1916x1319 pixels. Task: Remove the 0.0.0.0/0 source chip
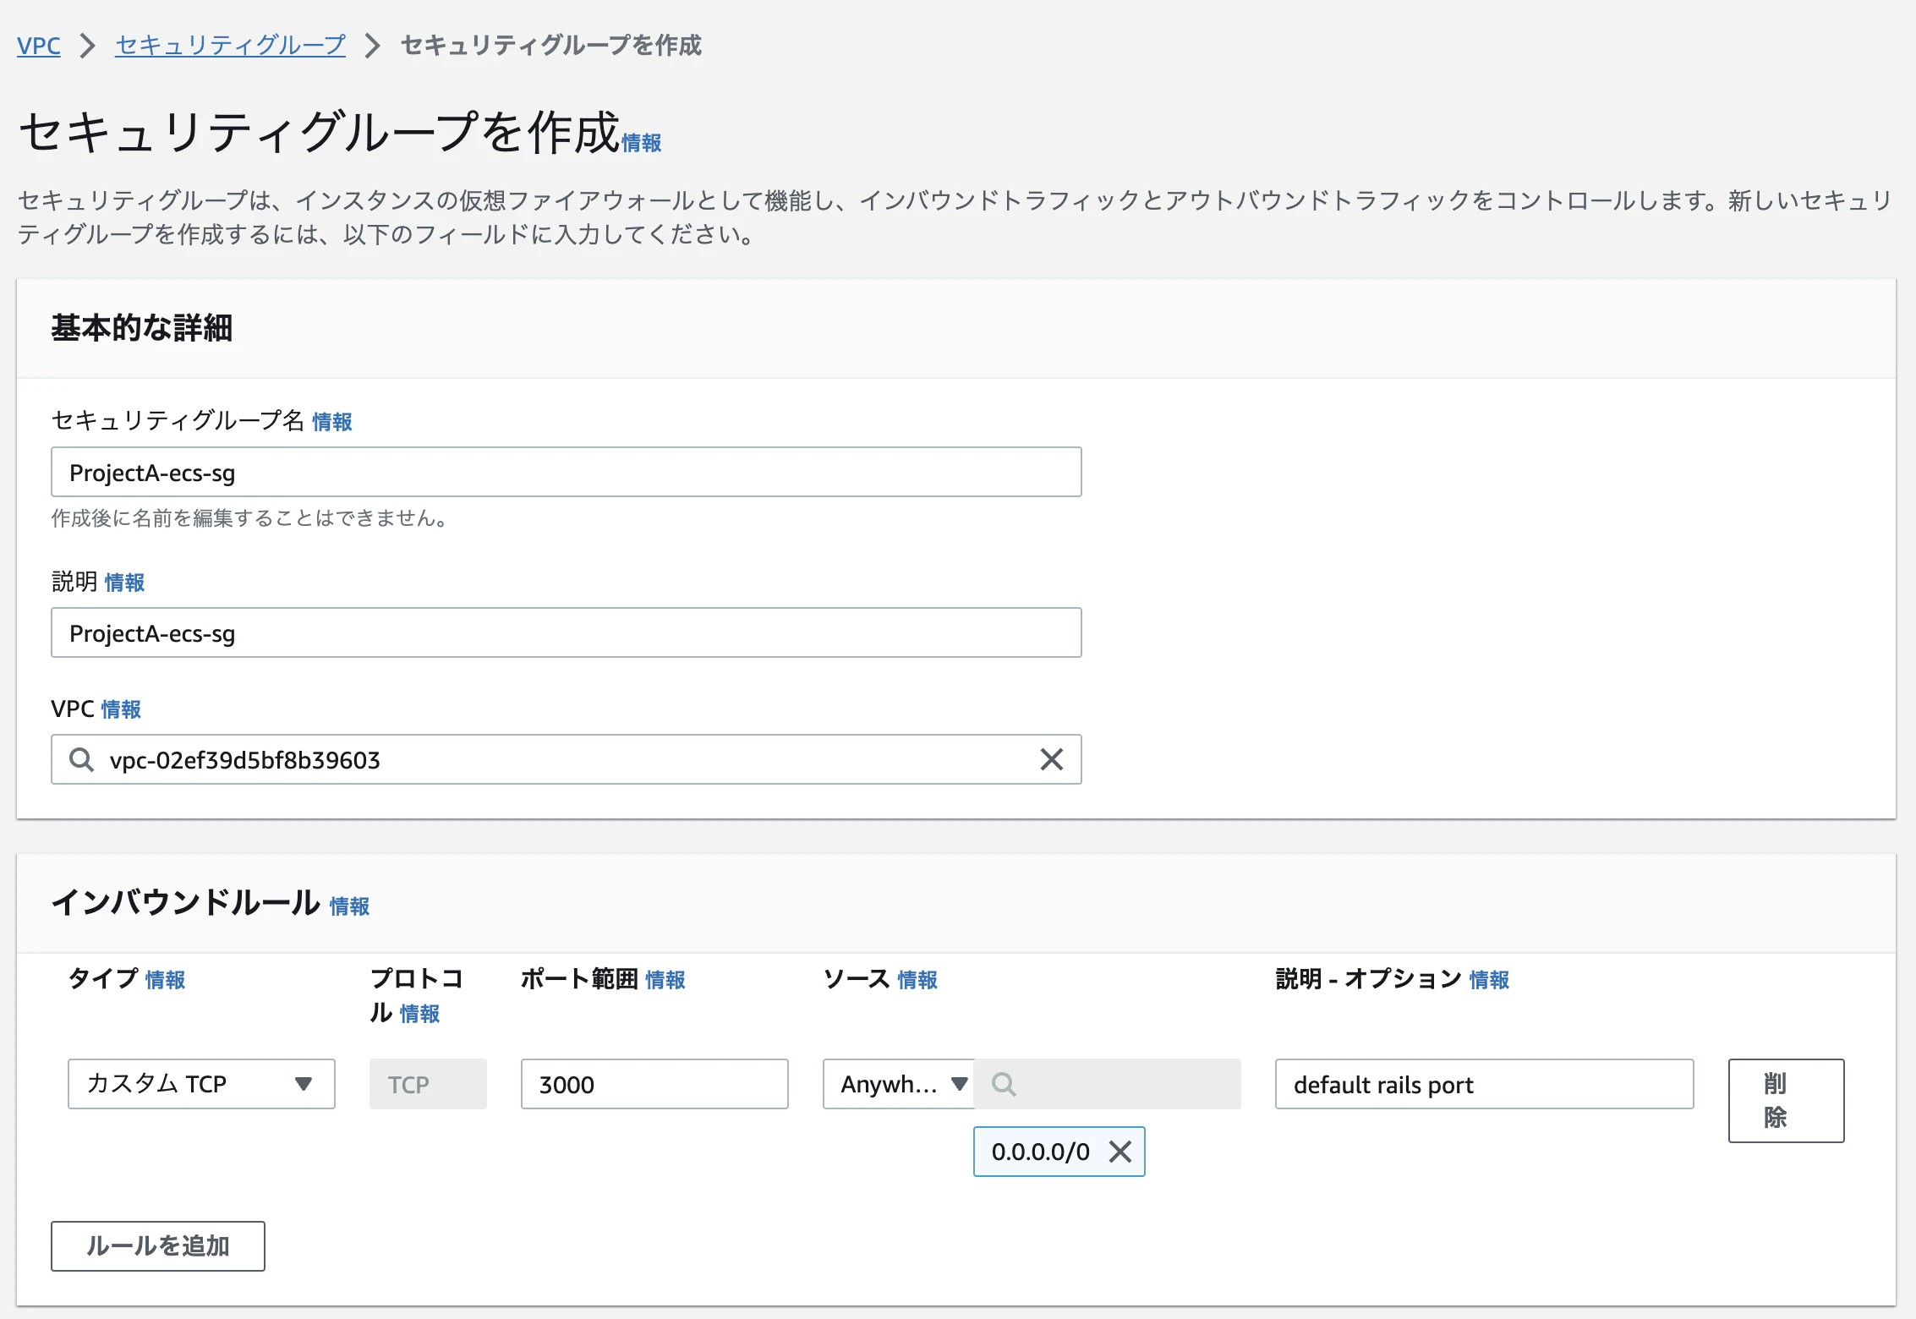(1120, 1152)
